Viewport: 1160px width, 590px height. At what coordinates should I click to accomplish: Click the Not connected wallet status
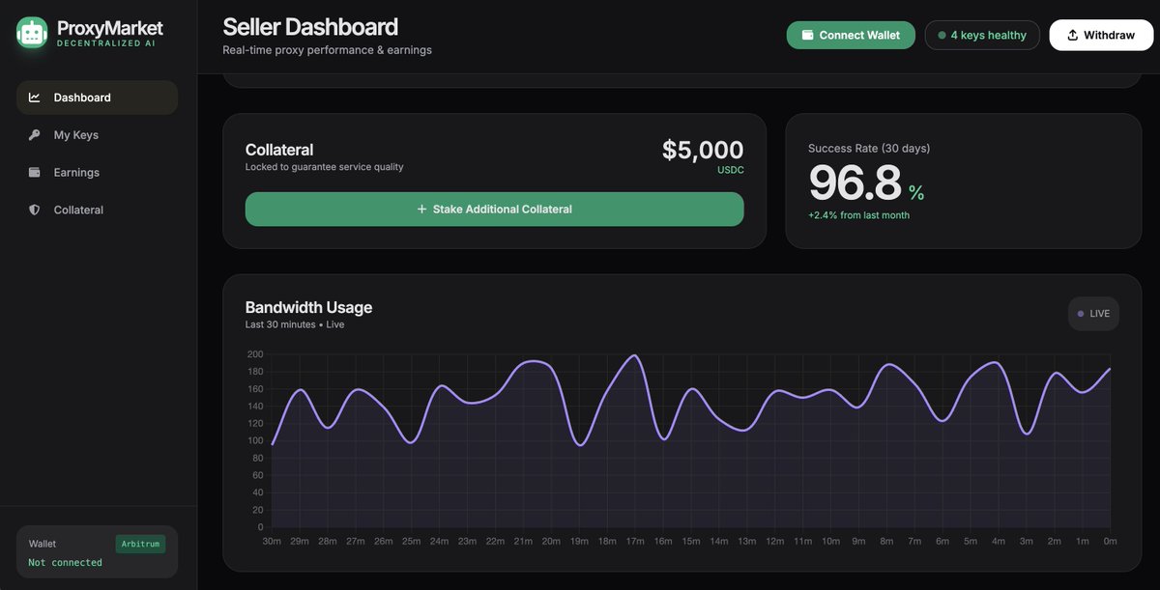click(65, 562)
